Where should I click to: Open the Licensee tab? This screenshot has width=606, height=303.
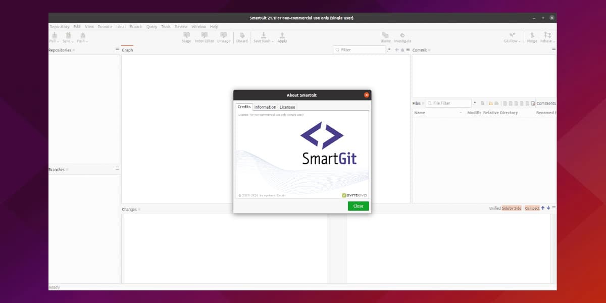point(287,107)
